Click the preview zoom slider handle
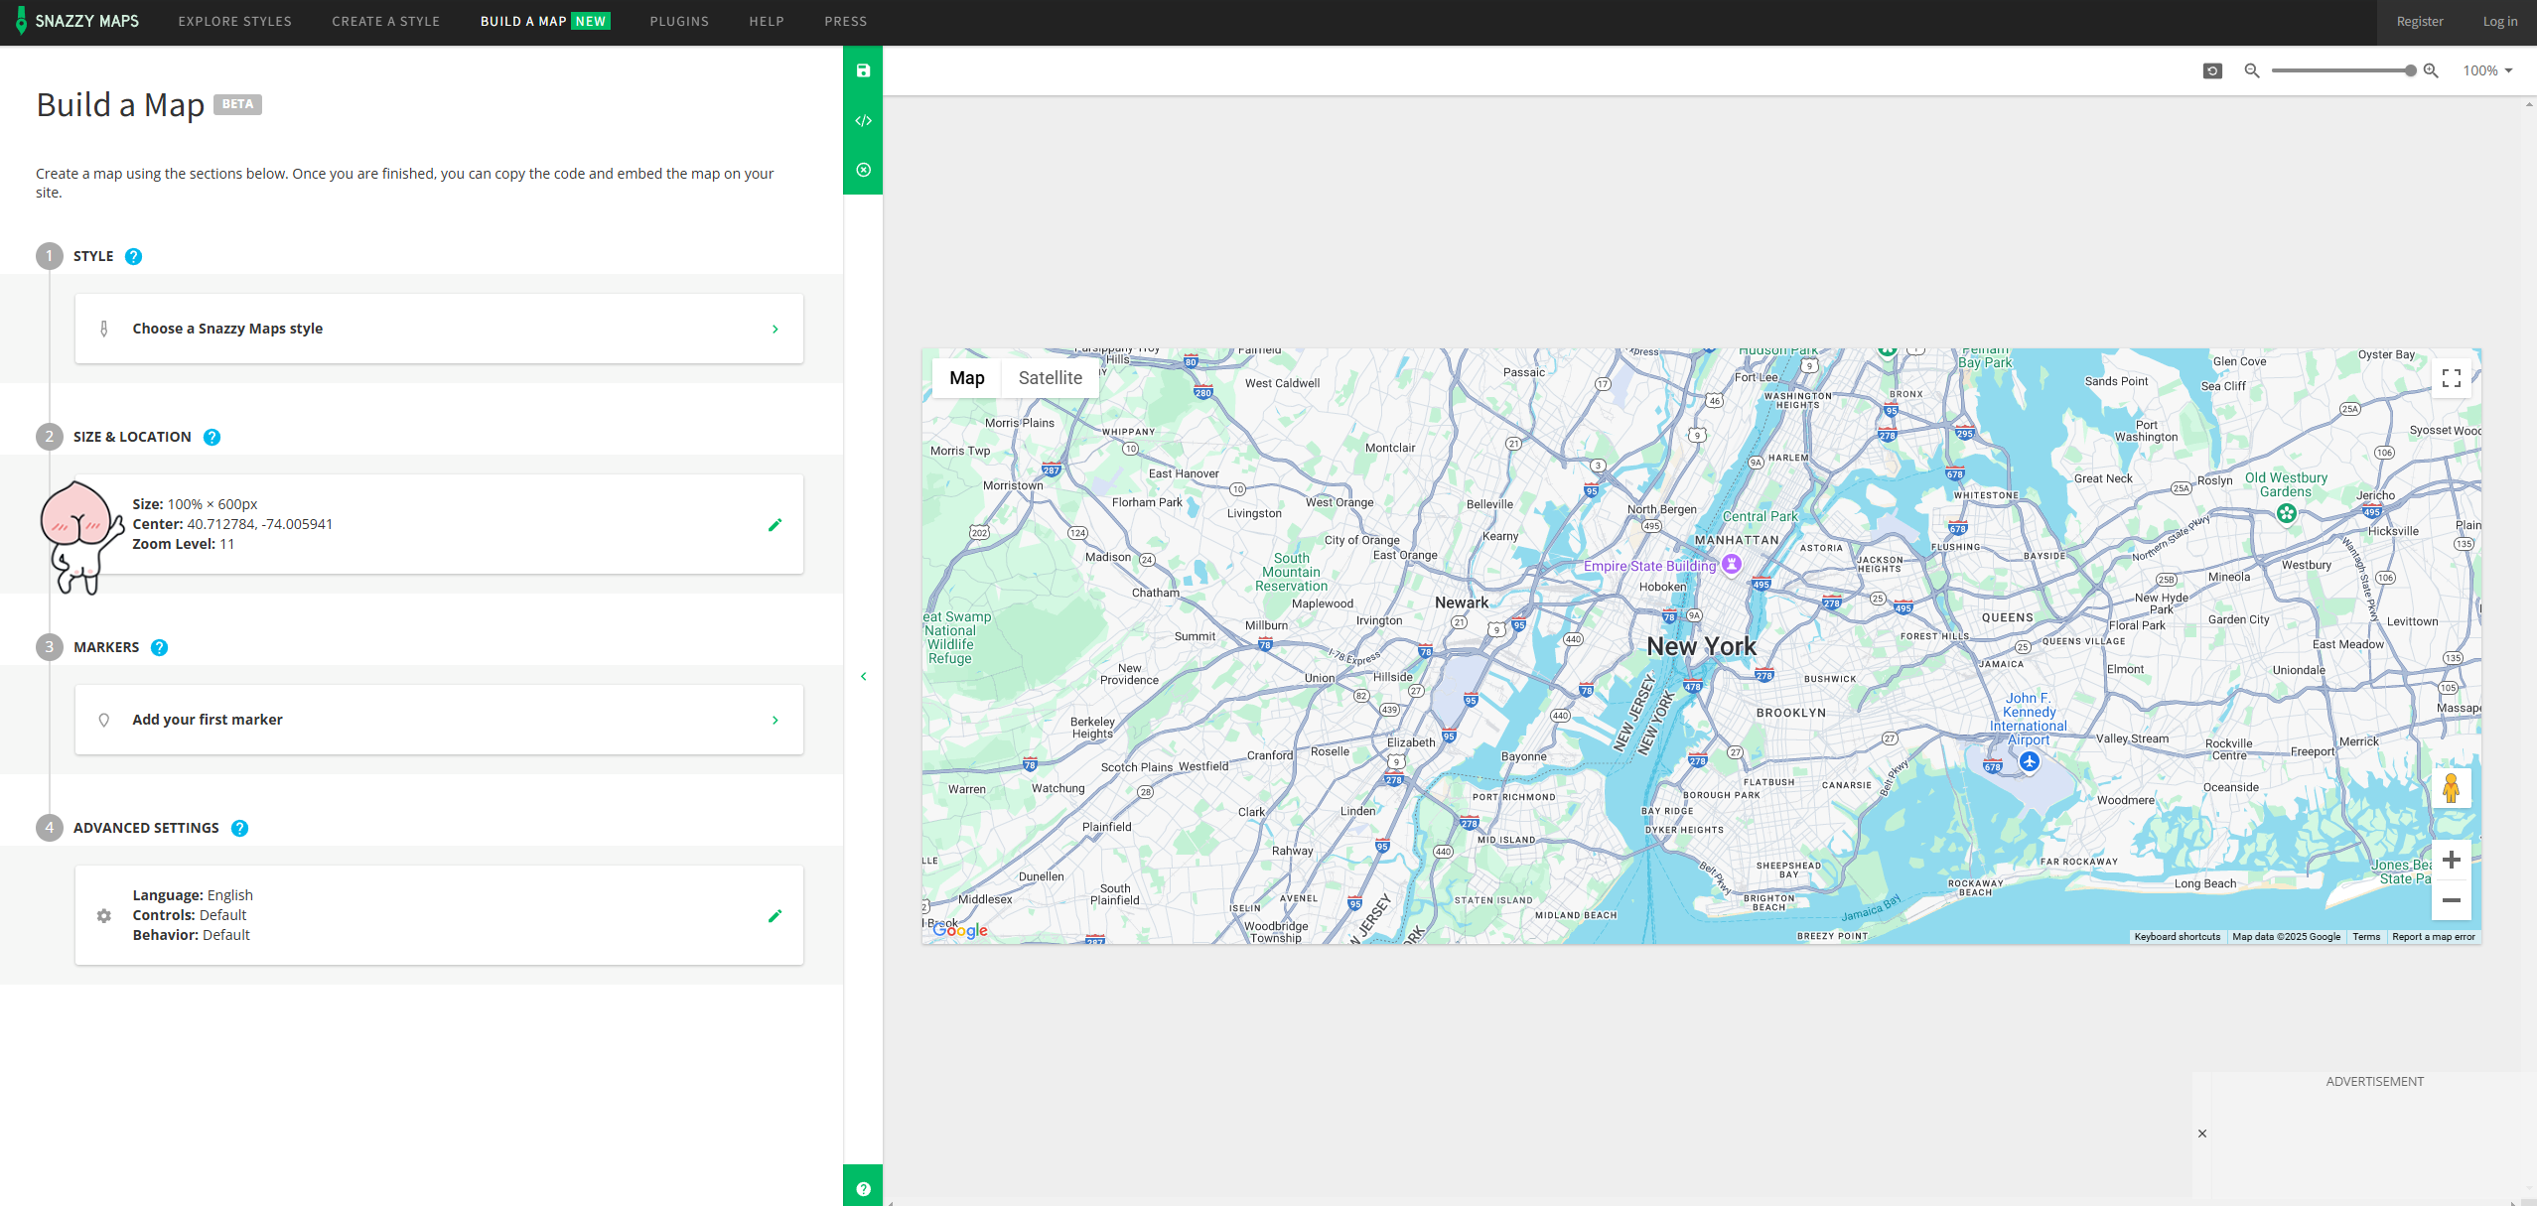Screen dimensions: 2537x1206 point(2410,70)
